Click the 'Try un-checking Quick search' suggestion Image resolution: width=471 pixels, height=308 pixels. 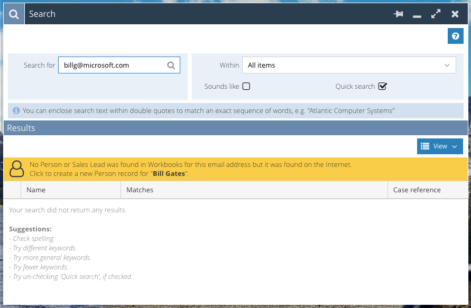71,276
